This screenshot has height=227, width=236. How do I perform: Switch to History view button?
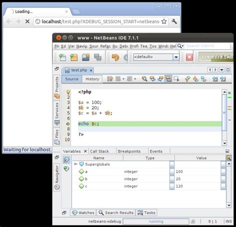pos(92,79)
